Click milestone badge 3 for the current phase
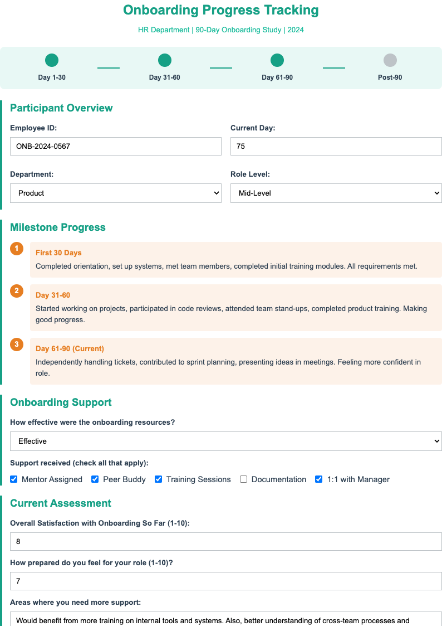This screenshot has height=626, width=442. [x=16, y=344]
